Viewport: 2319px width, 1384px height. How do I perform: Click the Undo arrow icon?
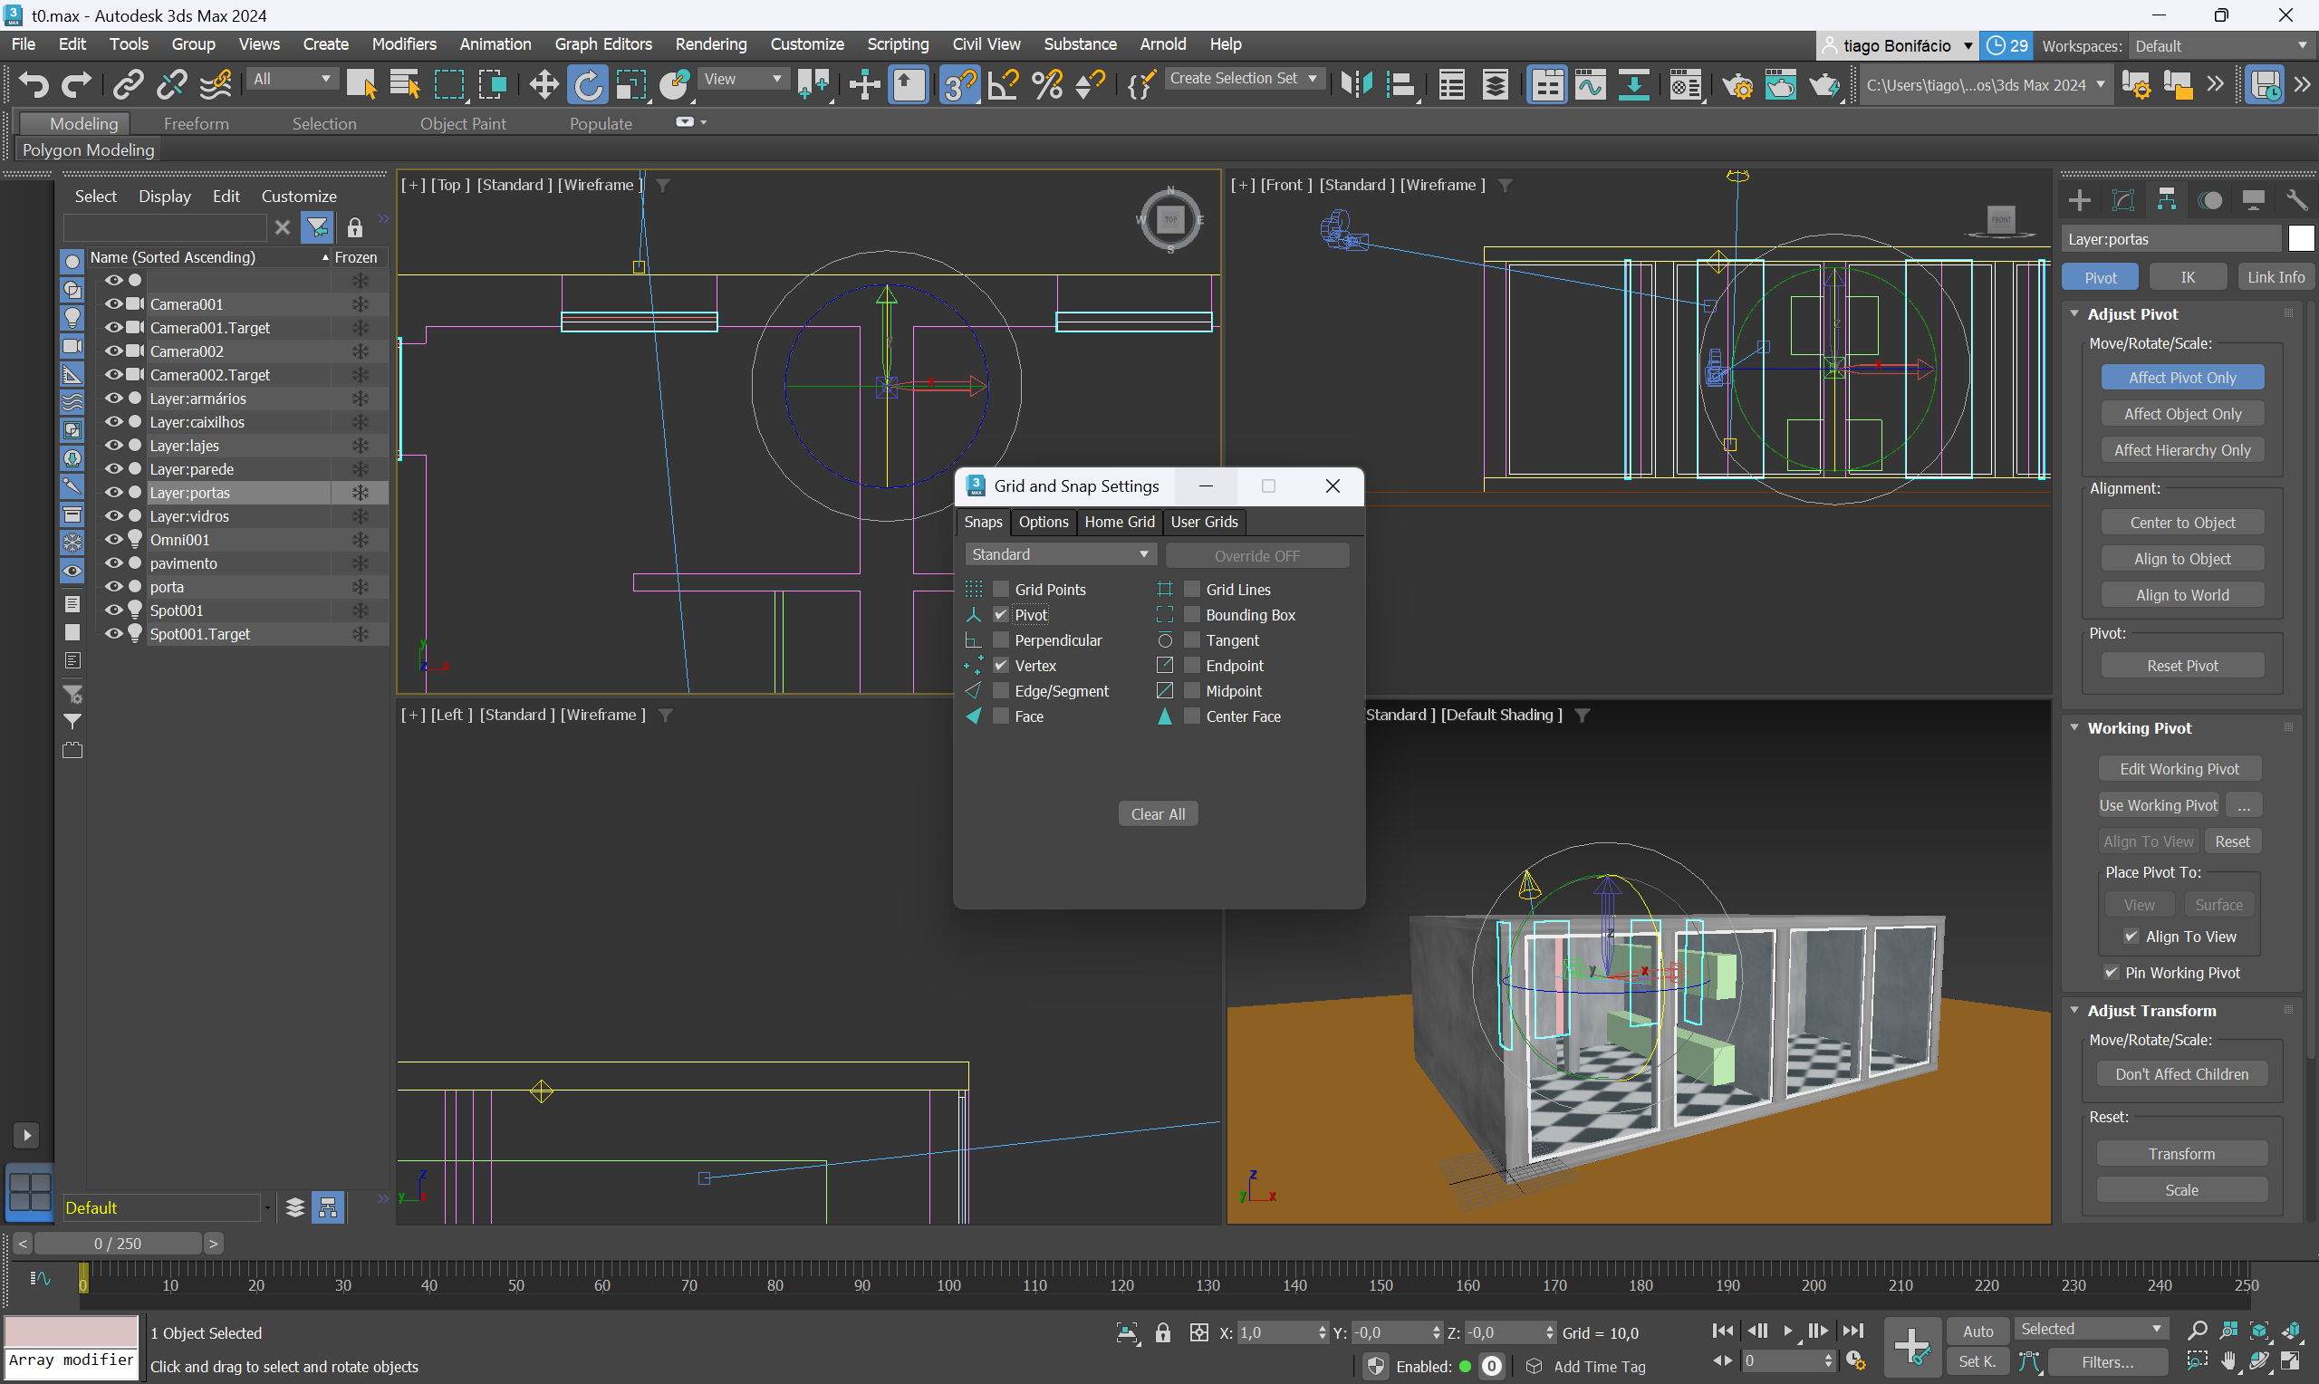33,85
